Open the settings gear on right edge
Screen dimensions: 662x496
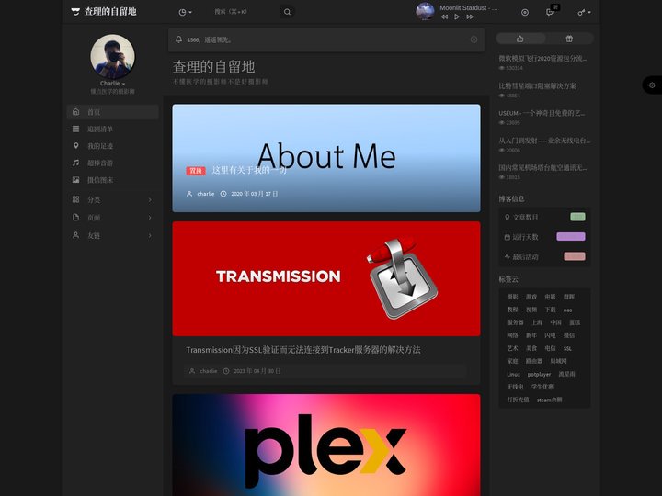652,85
